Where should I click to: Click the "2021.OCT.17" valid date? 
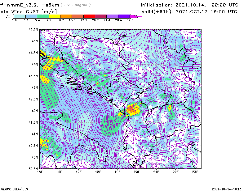(192, 12)
